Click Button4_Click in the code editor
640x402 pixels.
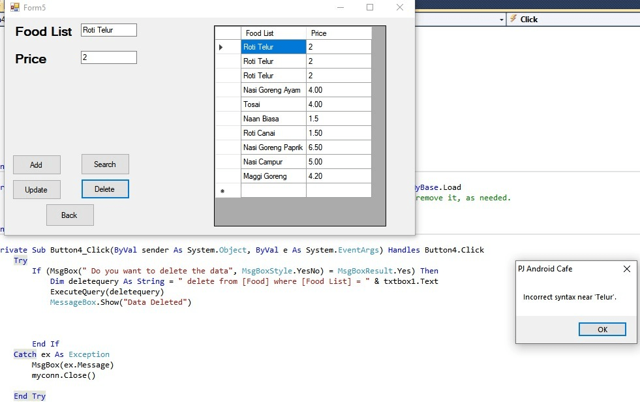(80, 250)
